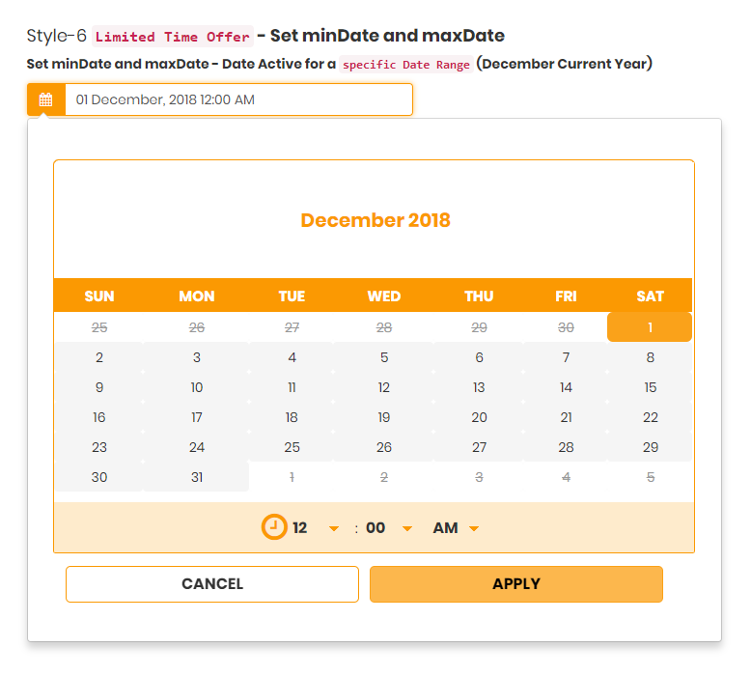The image size is (751, 676).
Task: Click the Cancel button
Action: click(x=212, y=583)
